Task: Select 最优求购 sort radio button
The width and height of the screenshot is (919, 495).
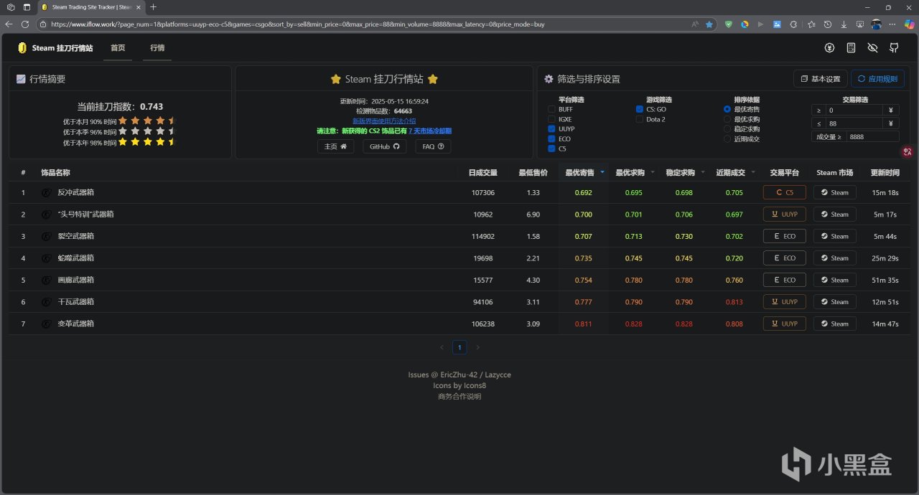Action: [727, 119]
